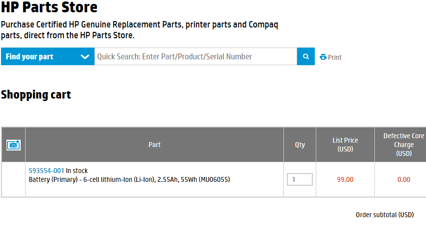Click the printer icon
This screenshot has height=225, width=426.
[323, 57]
